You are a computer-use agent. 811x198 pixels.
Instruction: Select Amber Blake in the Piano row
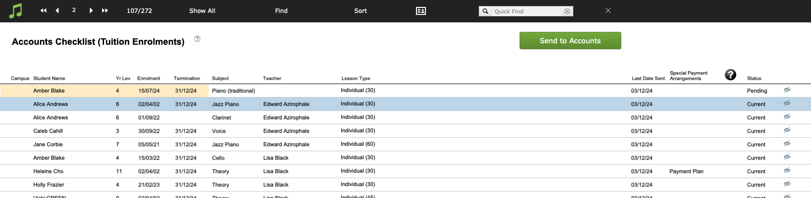click(49, 91)
